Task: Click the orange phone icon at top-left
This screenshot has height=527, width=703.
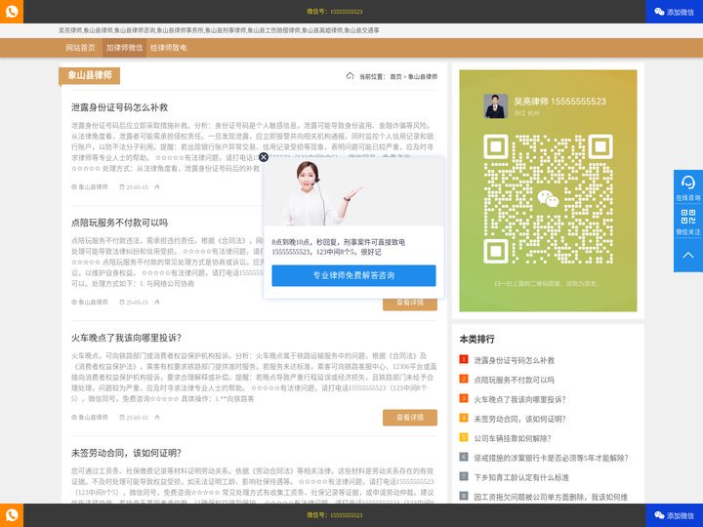Action: (12, 11)
